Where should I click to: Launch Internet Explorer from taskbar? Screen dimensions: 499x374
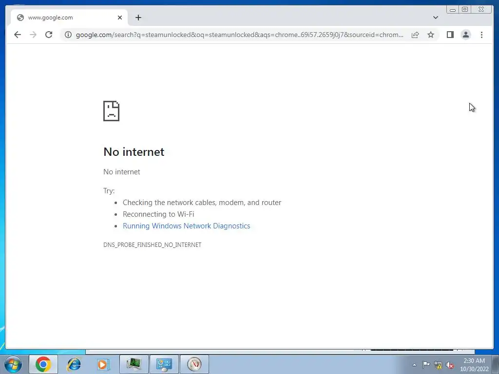click(x=74, y=364)
